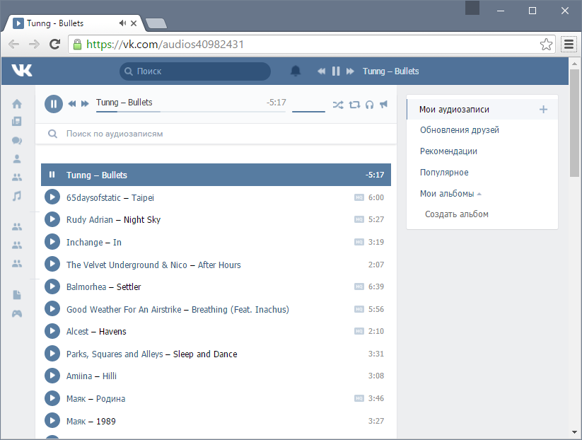Viewport: 582px width, 440px height.
Task: Open Популярное section
Action: [444, 173]
